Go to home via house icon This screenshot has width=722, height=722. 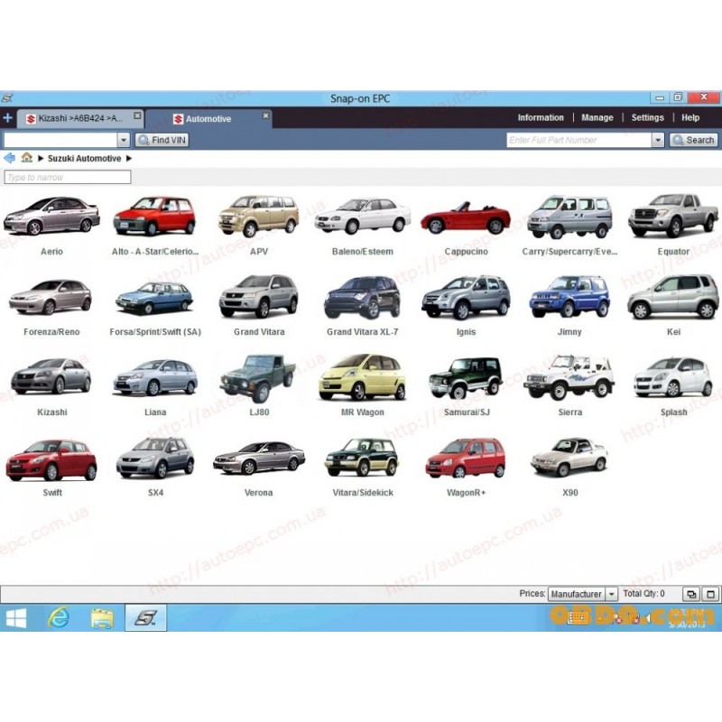click(27, 158)
